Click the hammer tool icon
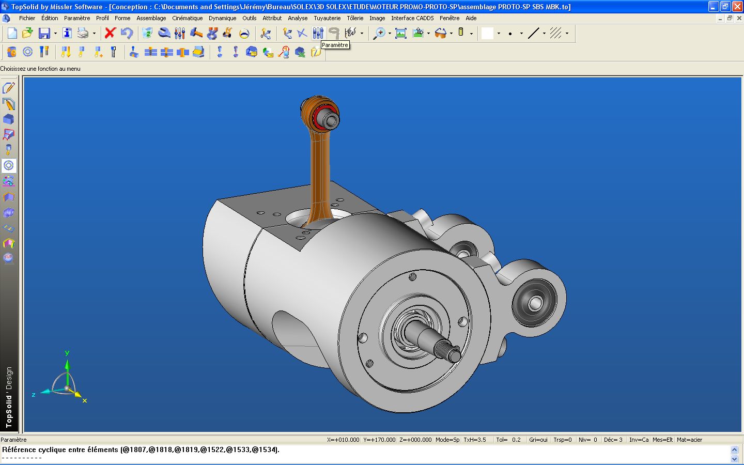The height and width of the screenshot is (465, 744). [196, 34]
